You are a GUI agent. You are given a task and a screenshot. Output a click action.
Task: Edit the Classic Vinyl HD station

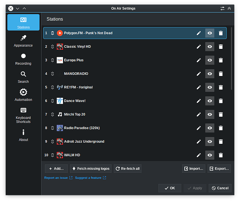coord(198,46)
